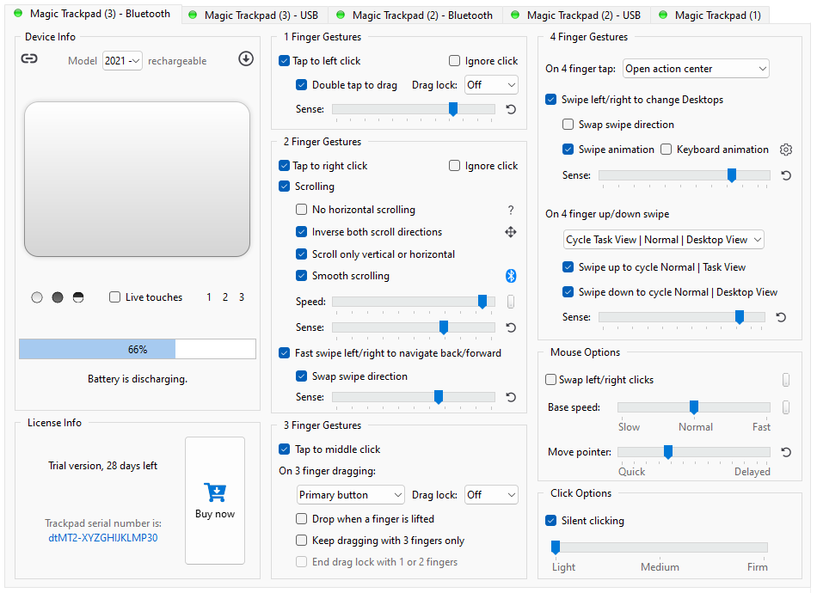Enable Live touches
This screenshot has width=817, height=593.
114,296
